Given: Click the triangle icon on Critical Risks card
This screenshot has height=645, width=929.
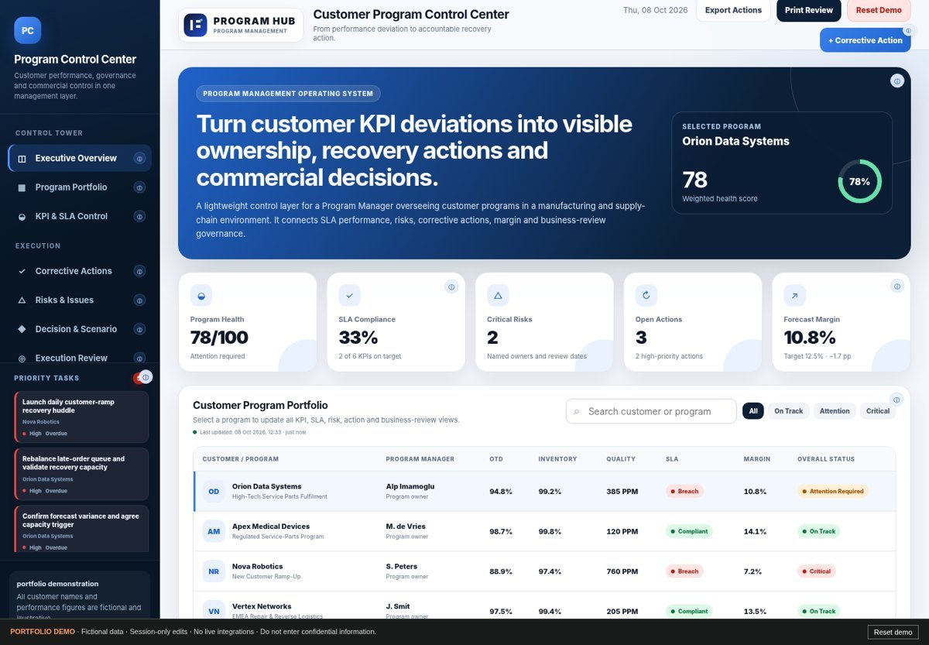Looking at the screenshot, I should pyautogui.click(x=498, y=295).
